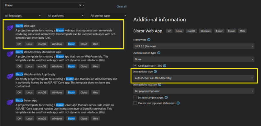Click the C# tag in Additional information header
The image size is (261, 126).
169,31
